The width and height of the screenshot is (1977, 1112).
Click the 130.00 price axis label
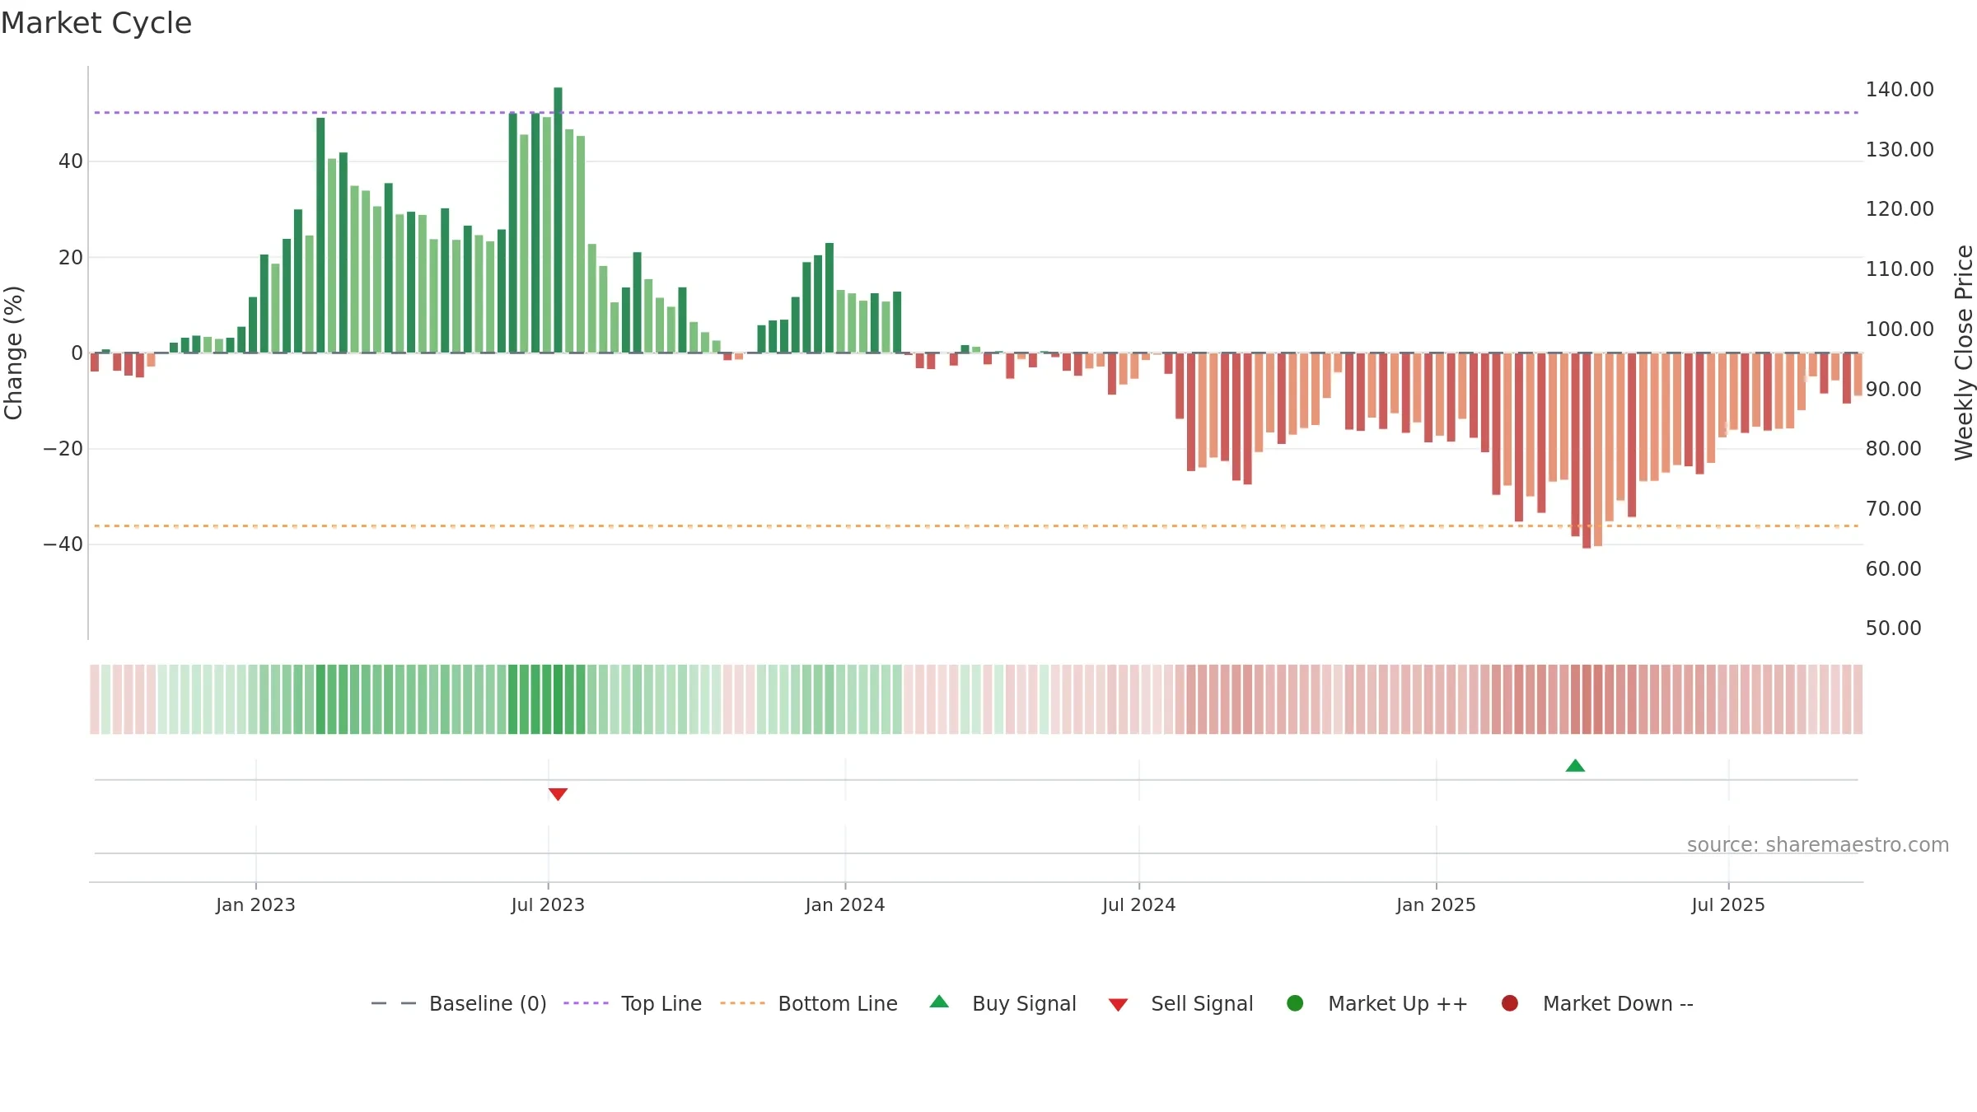coord(1900,149)
